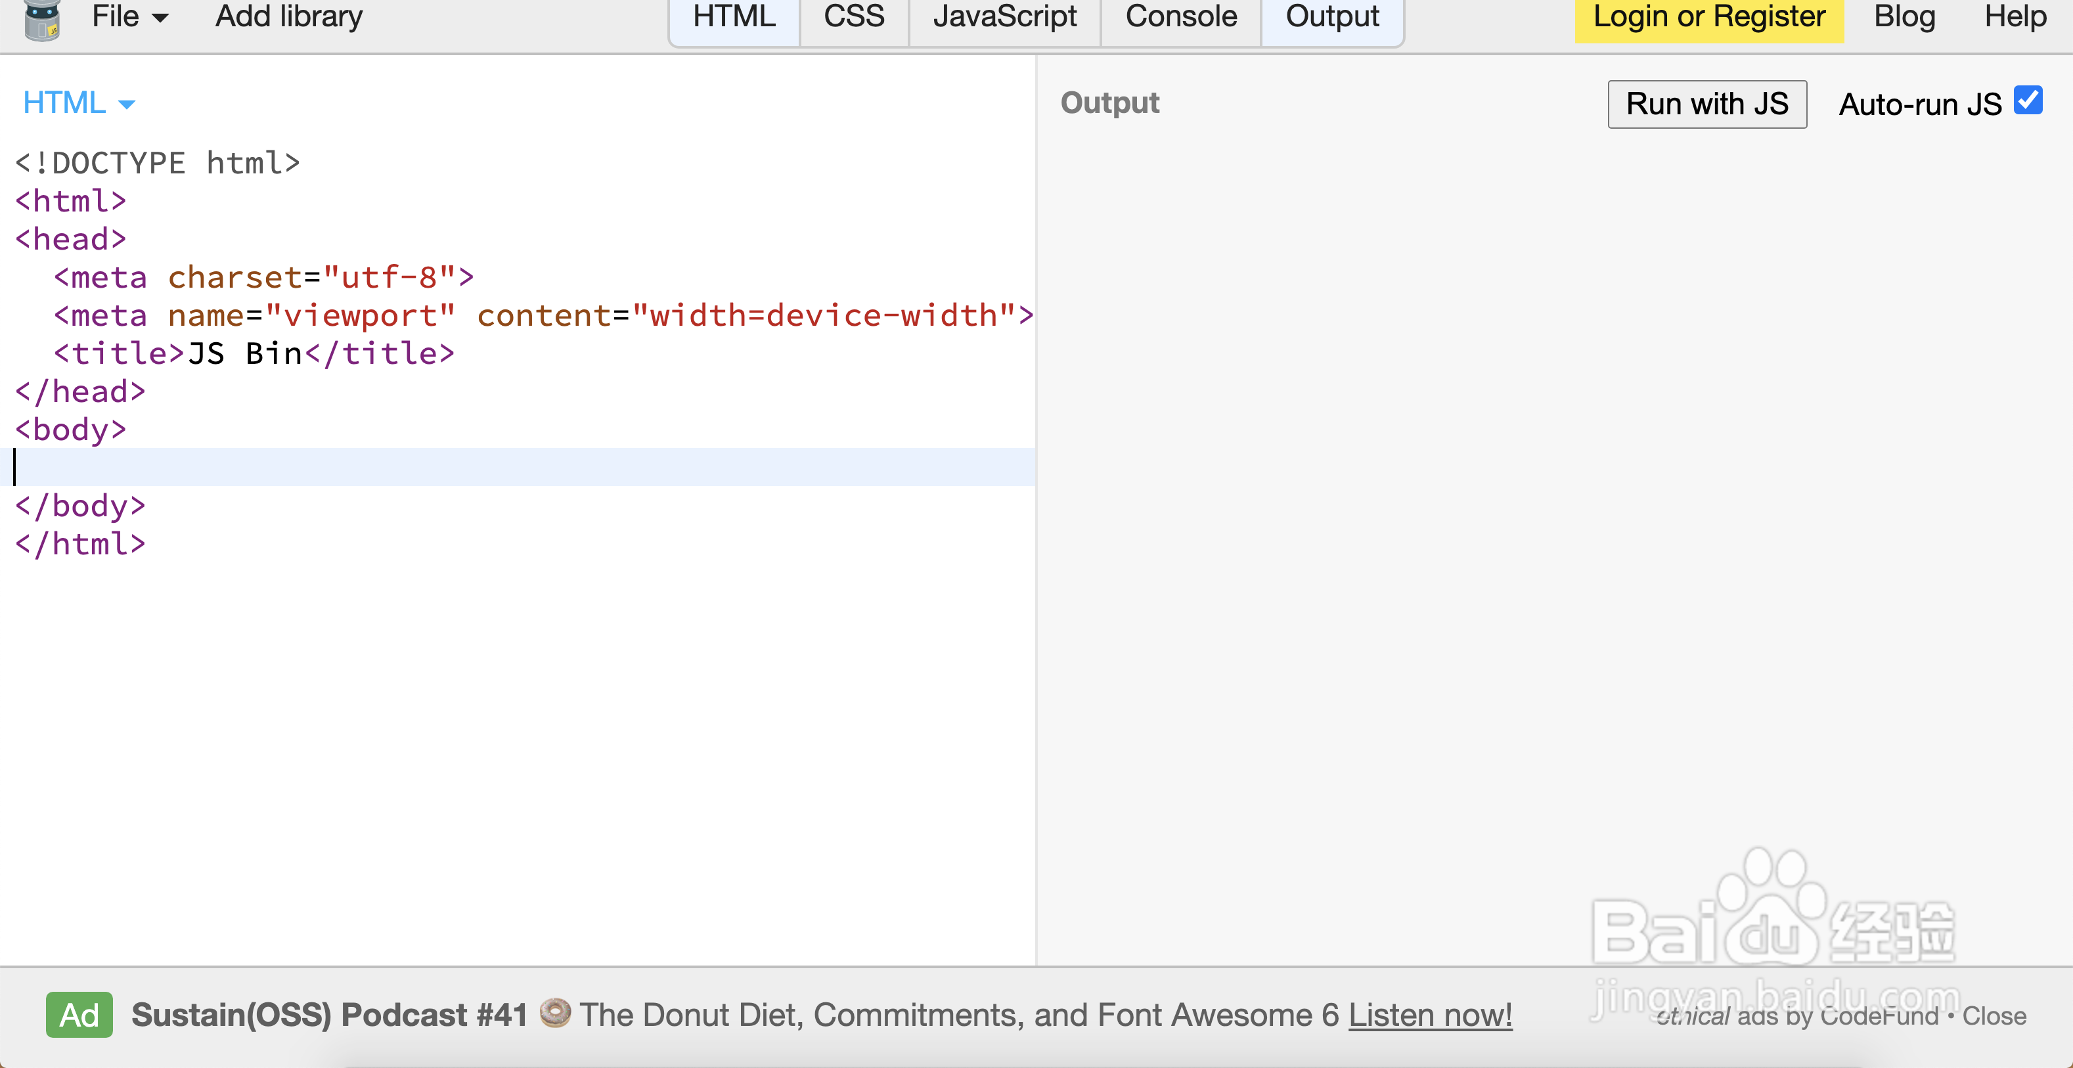This screenshot has width=2073, height=1068.
Task: Click the Listen now! ad link
Action: point(1430,1015)
